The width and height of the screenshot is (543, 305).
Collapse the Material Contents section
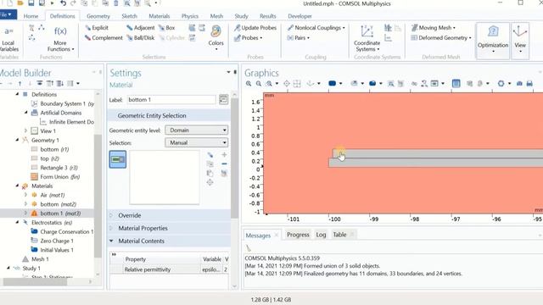click(x=111, y=241)
